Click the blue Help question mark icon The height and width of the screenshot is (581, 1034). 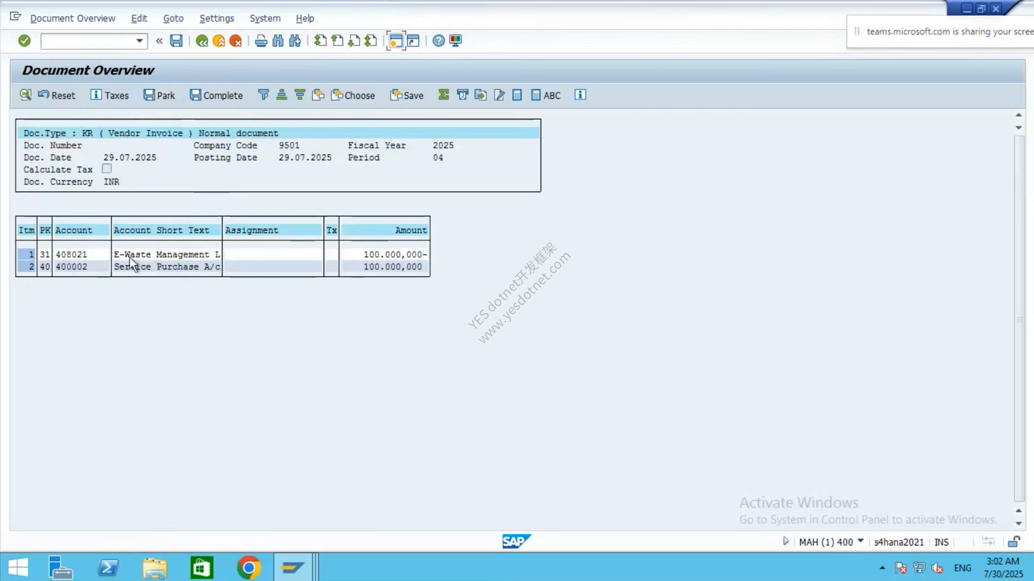(439, 41)
